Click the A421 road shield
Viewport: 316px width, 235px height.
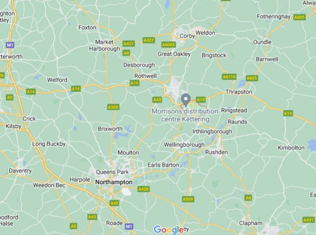coord(309,220)
